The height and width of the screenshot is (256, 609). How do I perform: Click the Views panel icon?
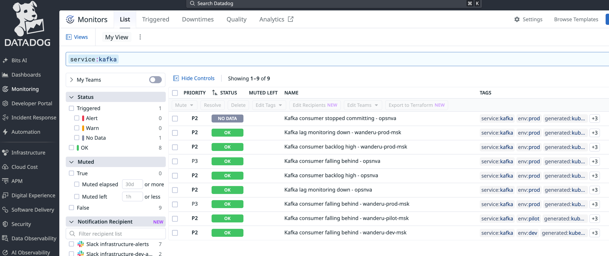[x=69, y=37]
